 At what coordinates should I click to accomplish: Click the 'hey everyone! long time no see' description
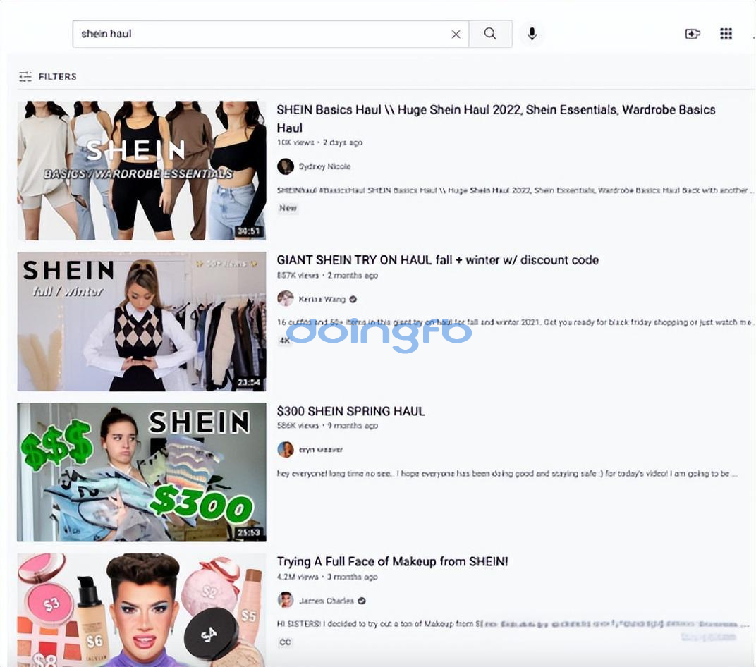point(507,474)
